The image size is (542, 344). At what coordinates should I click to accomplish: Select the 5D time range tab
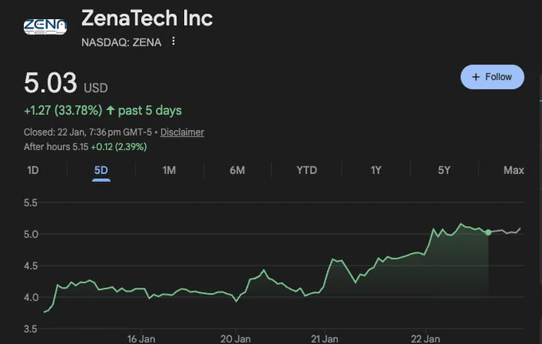pos(101,170)
